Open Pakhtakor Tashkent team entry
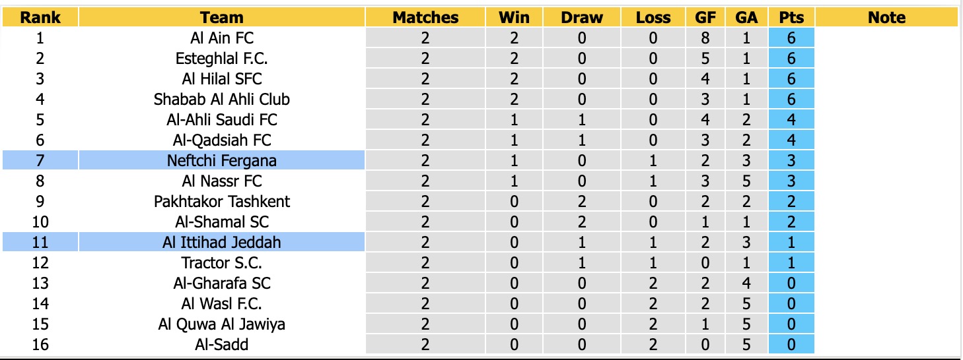The image size is (963, 360). click(x=222, y=201)
